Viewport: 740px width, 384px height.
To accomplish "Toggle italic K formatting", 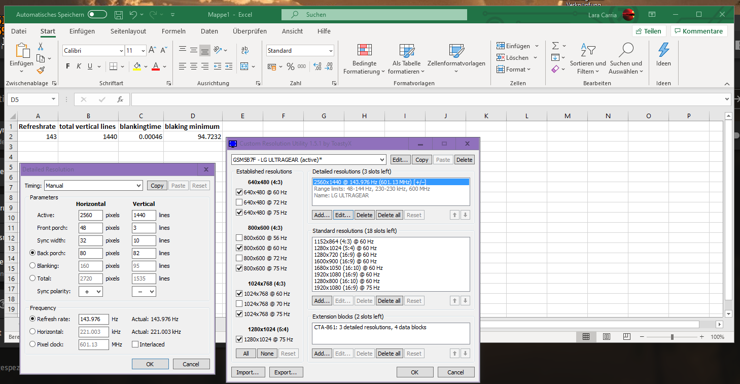I will (79, 66).
